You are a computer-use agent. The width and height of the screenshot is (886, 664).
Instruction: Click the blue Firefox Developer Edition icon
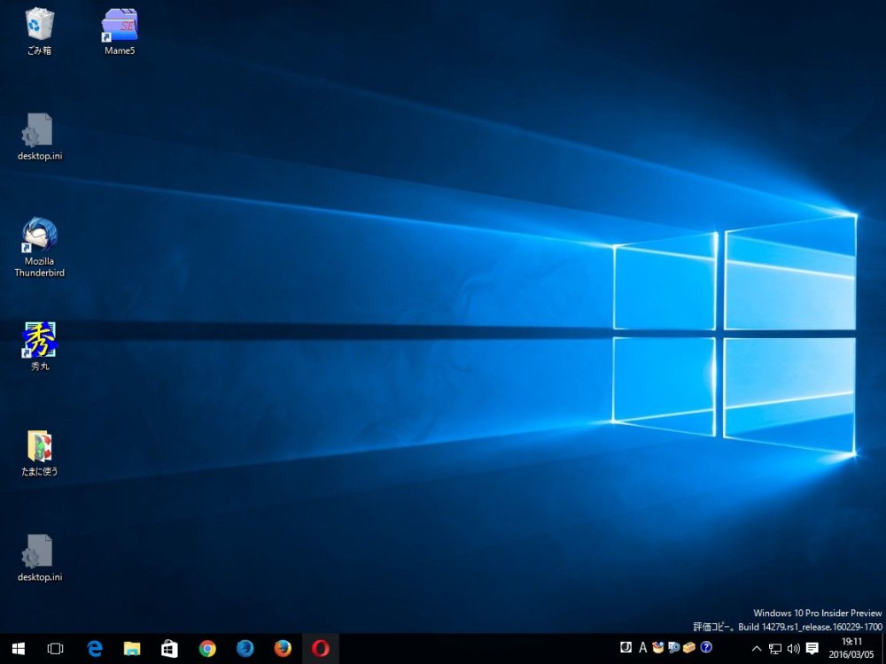(x=245, y=649)
